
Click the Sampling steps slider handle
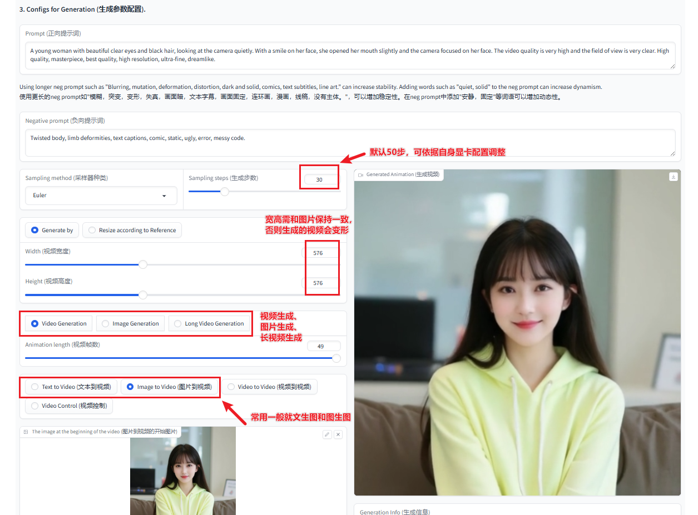225,192
